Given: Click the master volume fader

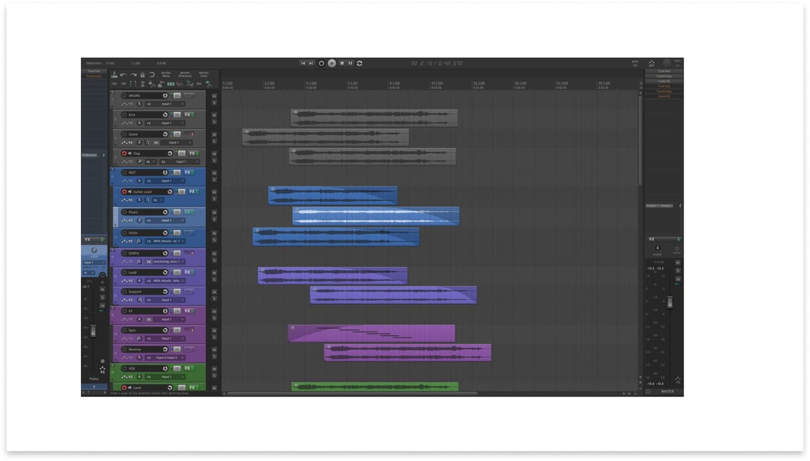Looking at the screenshot, I should tap(670, 302).
